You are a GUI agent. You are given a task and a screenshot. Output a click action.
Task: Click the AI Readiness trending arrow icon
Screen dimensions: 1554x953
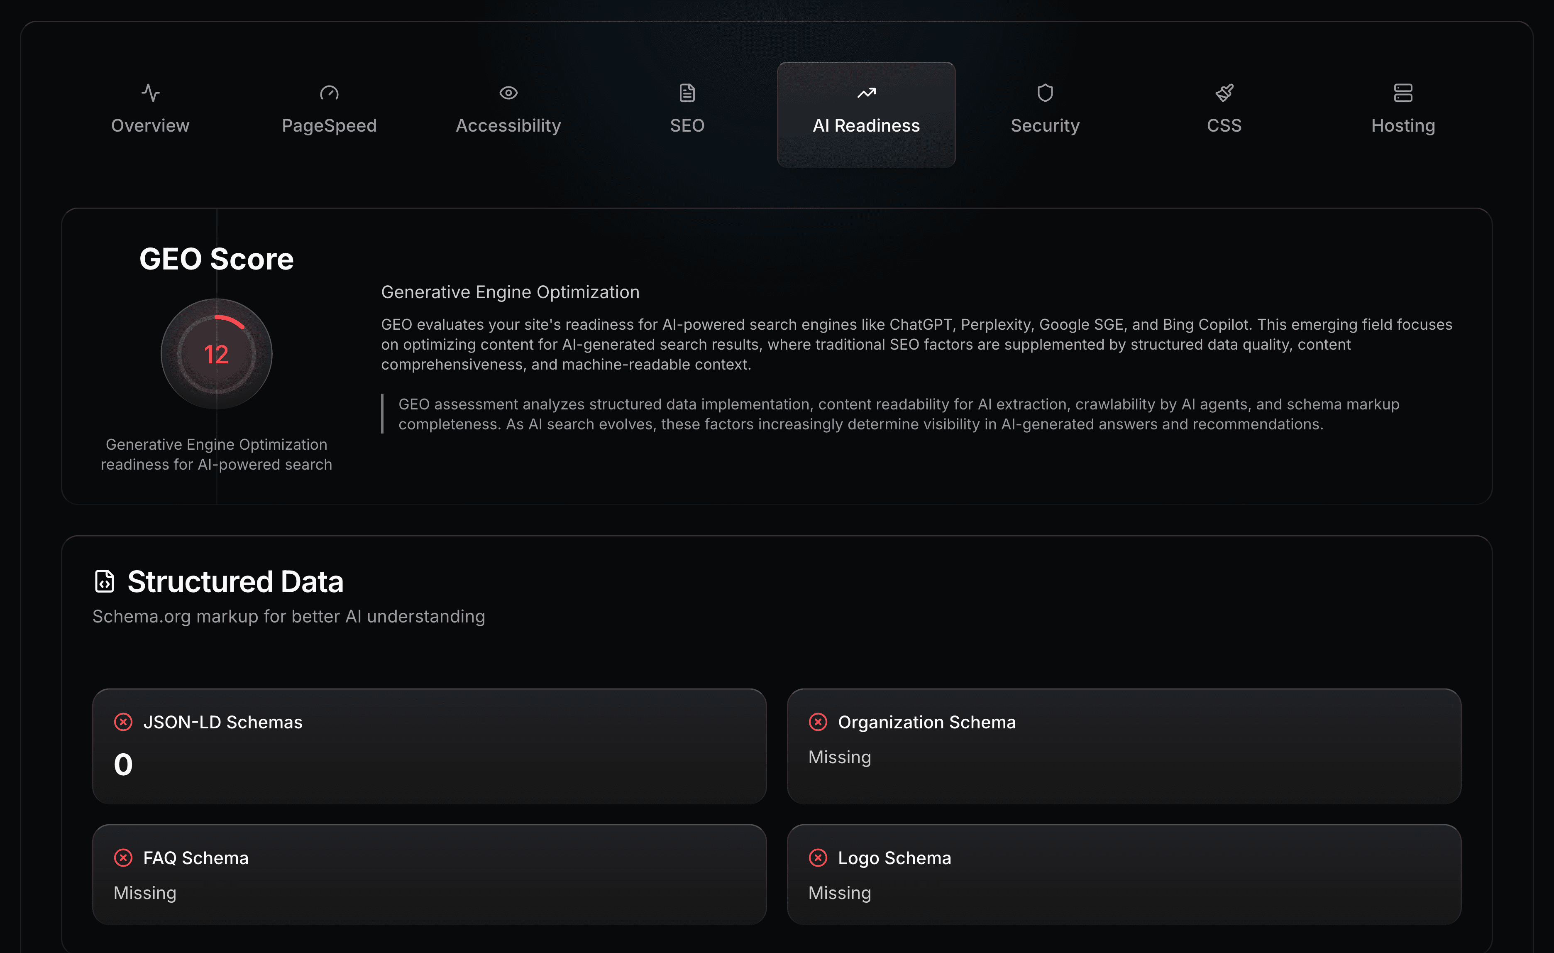point(867,93)
